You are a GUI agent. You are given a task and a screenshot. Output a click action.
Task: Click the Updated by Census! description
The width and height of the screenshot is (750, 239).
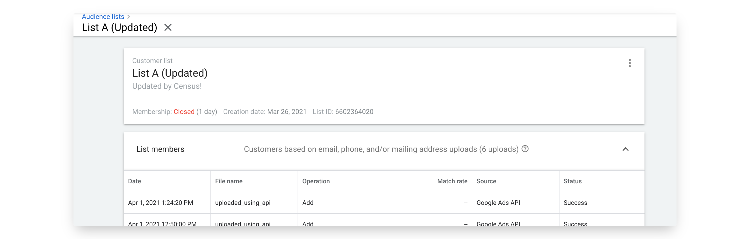click(167, 86)
